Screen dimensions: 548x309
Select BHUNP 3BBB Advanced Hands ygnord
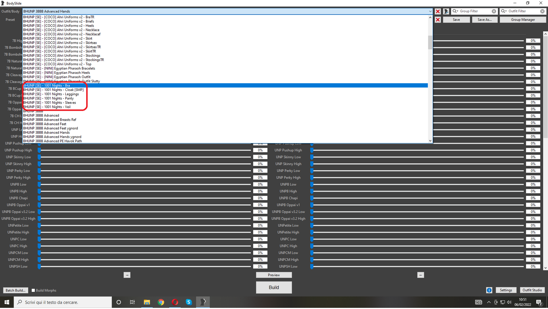click(x=225, y=137)
